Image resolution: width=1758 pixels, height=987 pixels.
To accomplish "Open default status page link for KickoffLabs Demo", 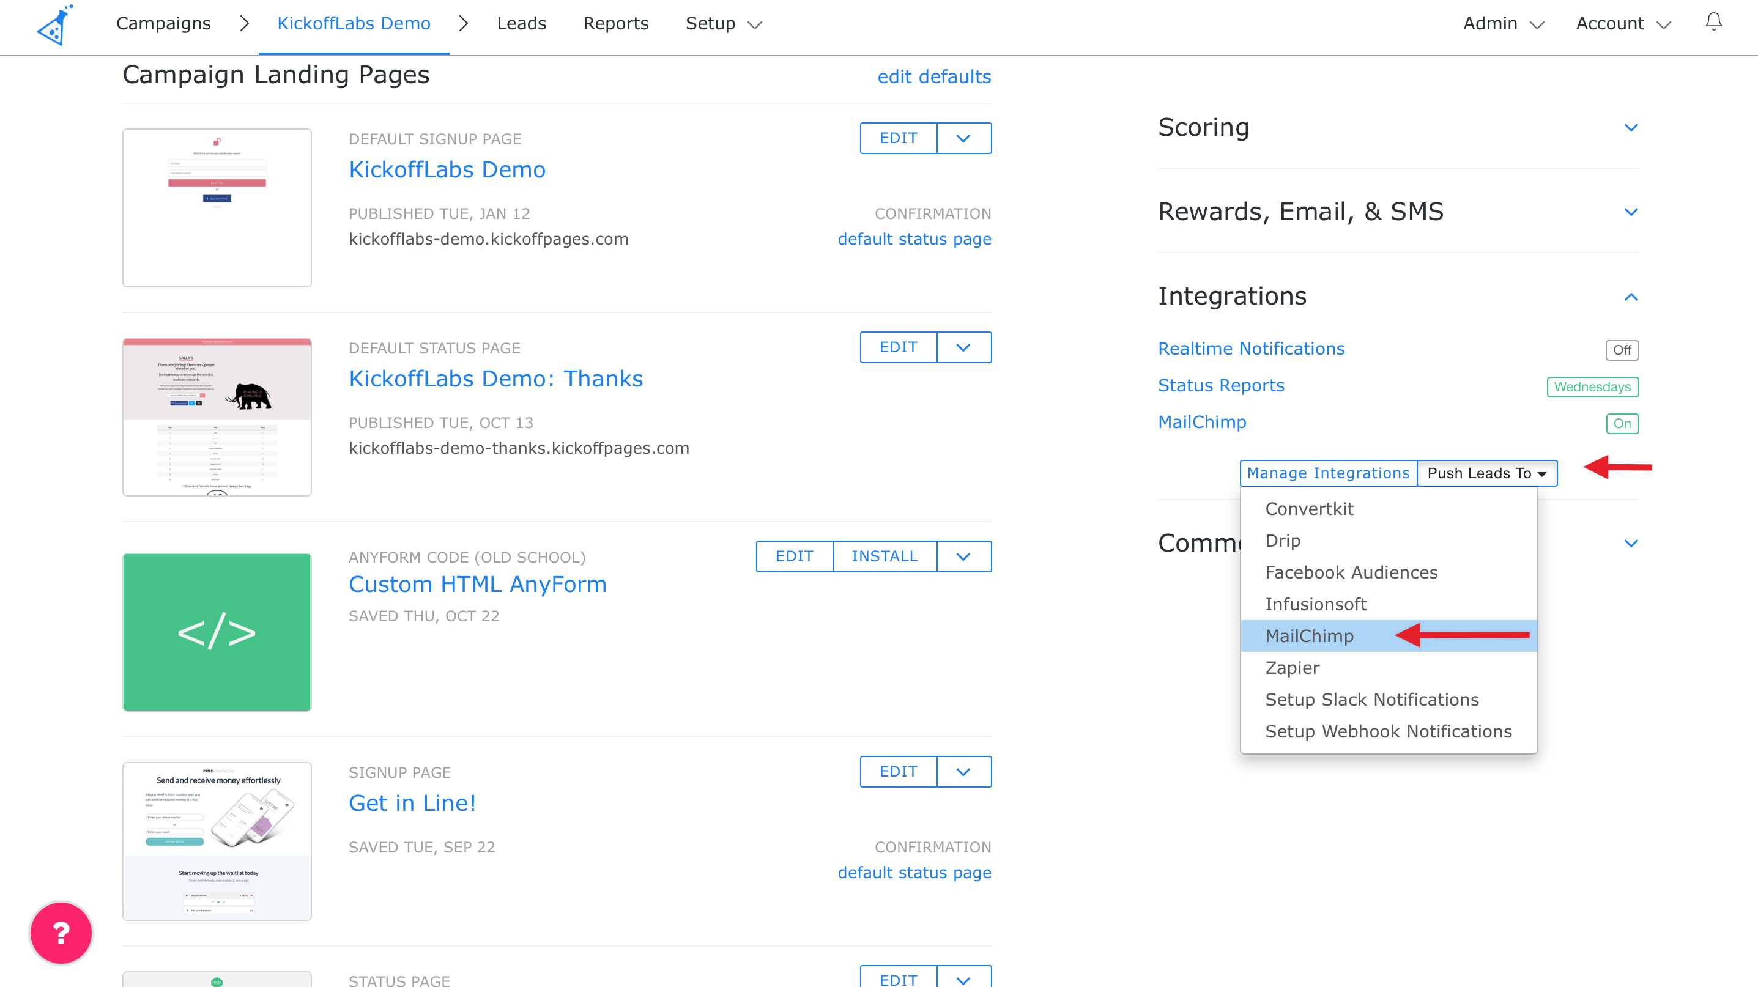I will 914,238.
